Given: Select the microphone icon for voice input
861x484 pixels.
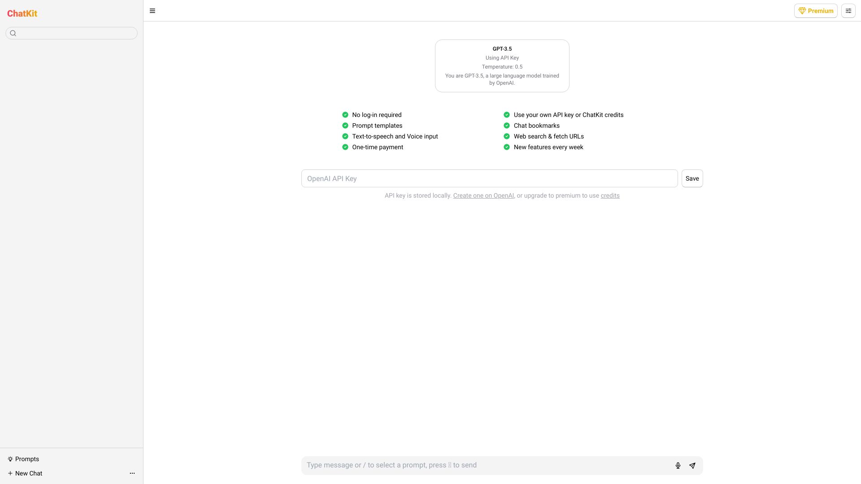Looking at the screenshot, I should pos(678,466).
